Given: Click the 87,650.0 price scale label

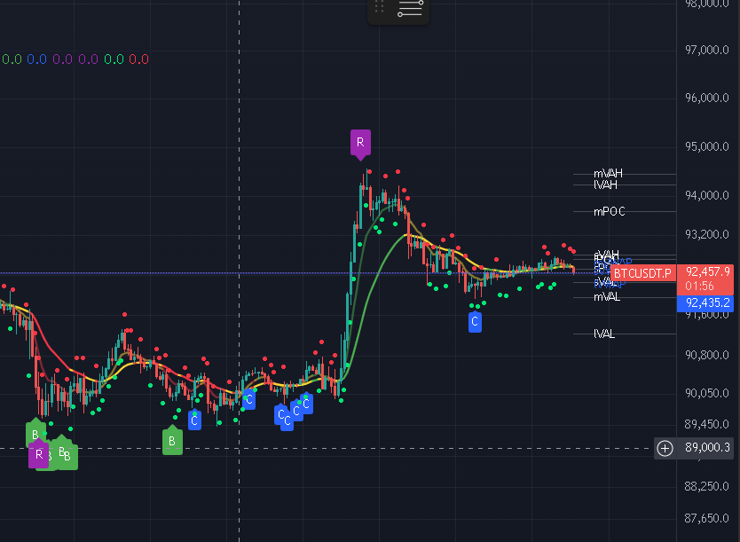Looking at the screenshot, I should pyautogui.click(x=707, y=518).
